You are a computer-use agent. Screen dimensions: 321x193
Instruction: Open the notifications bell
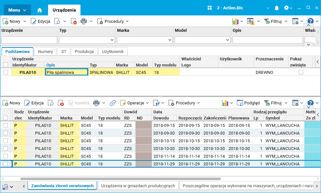coord(277,8)
